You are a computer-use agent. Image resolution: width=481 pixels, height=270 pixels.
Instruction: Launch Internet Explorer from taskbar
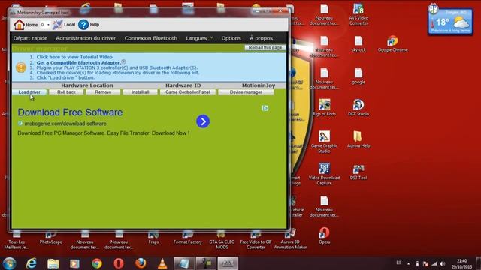[x=32, y=263]
